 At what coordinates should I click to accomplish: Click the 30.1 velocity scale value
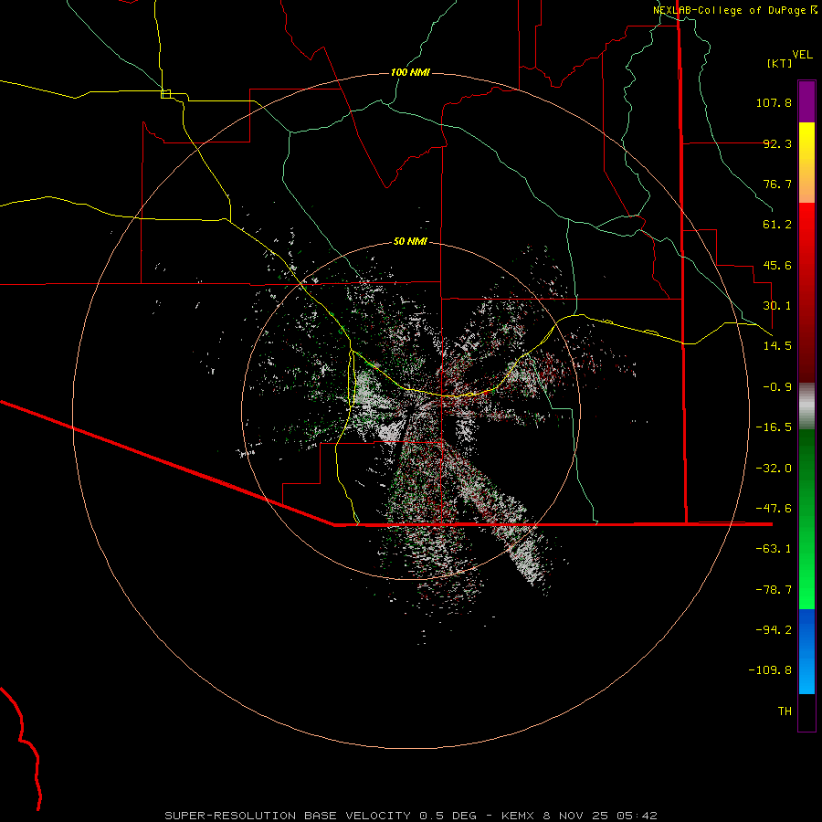coord(777,306)
